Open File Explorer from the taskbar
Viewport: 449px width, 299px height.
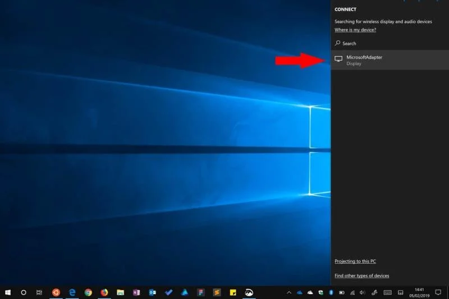click(x=120, y=292)
